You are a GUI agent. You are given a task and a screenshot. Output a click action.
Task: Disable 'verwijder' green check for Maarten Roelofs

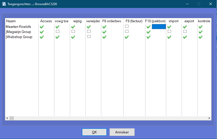[x=89, y=27]
